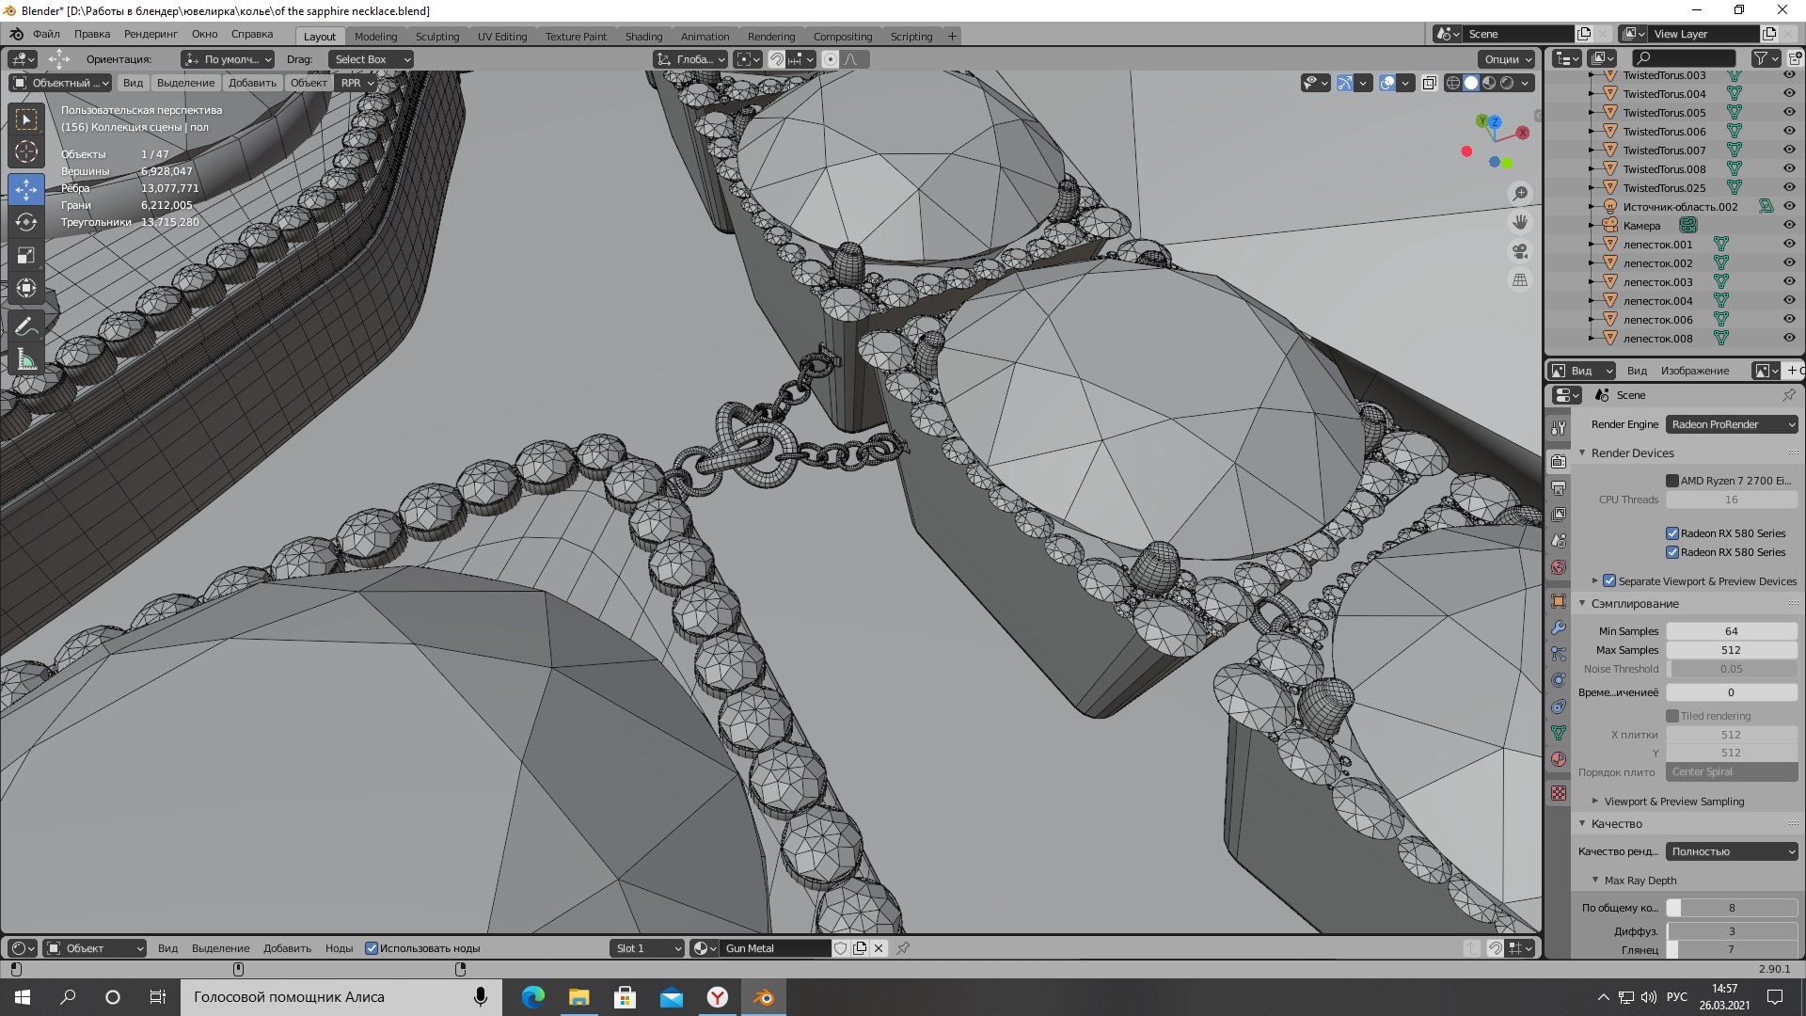Click the Опции button
Viewport: 1806px width, 1016px height.
pyautogui.click(x=1507, y=59)
